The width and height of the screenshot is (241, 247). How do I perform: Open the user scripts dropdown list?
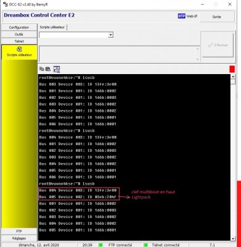click(111, 35)
